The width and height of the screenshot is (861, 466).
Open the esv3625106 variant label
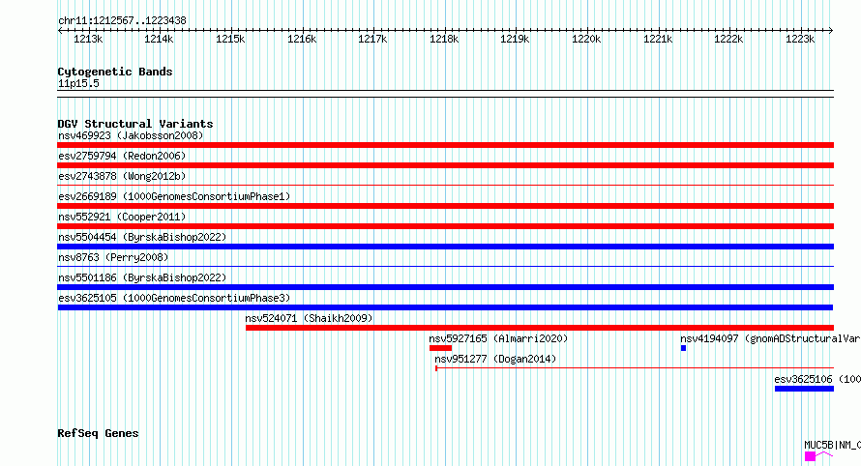pos(817,379)
